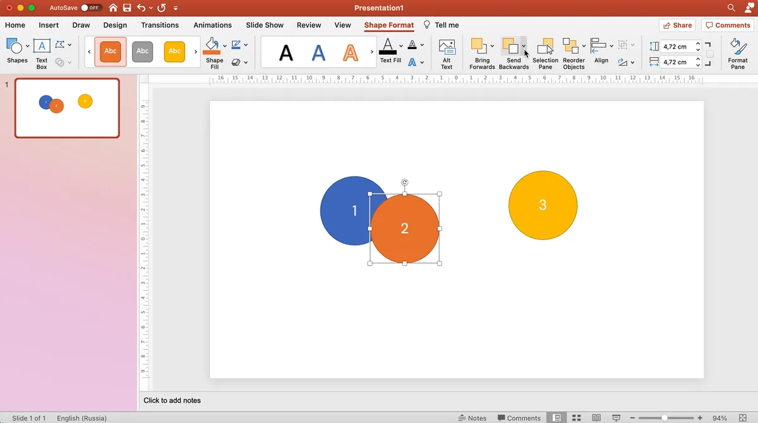Select slide 1 thumbnail

tap(67, 108)
